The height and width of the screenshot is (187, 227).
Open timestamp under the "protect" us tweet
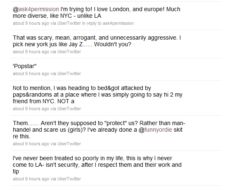tap(31, 144)
